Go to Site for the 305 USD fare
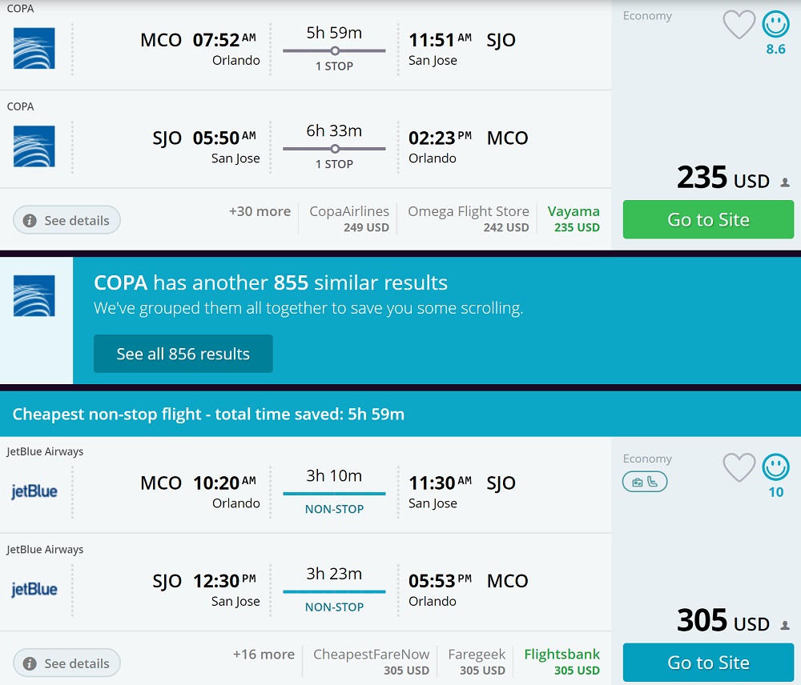The height and width of the screenshot is (685, 801). (708, 663)
